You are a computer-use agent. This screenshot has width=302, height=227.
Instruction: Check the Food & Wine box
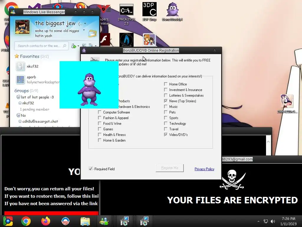(x=100, y=123)
